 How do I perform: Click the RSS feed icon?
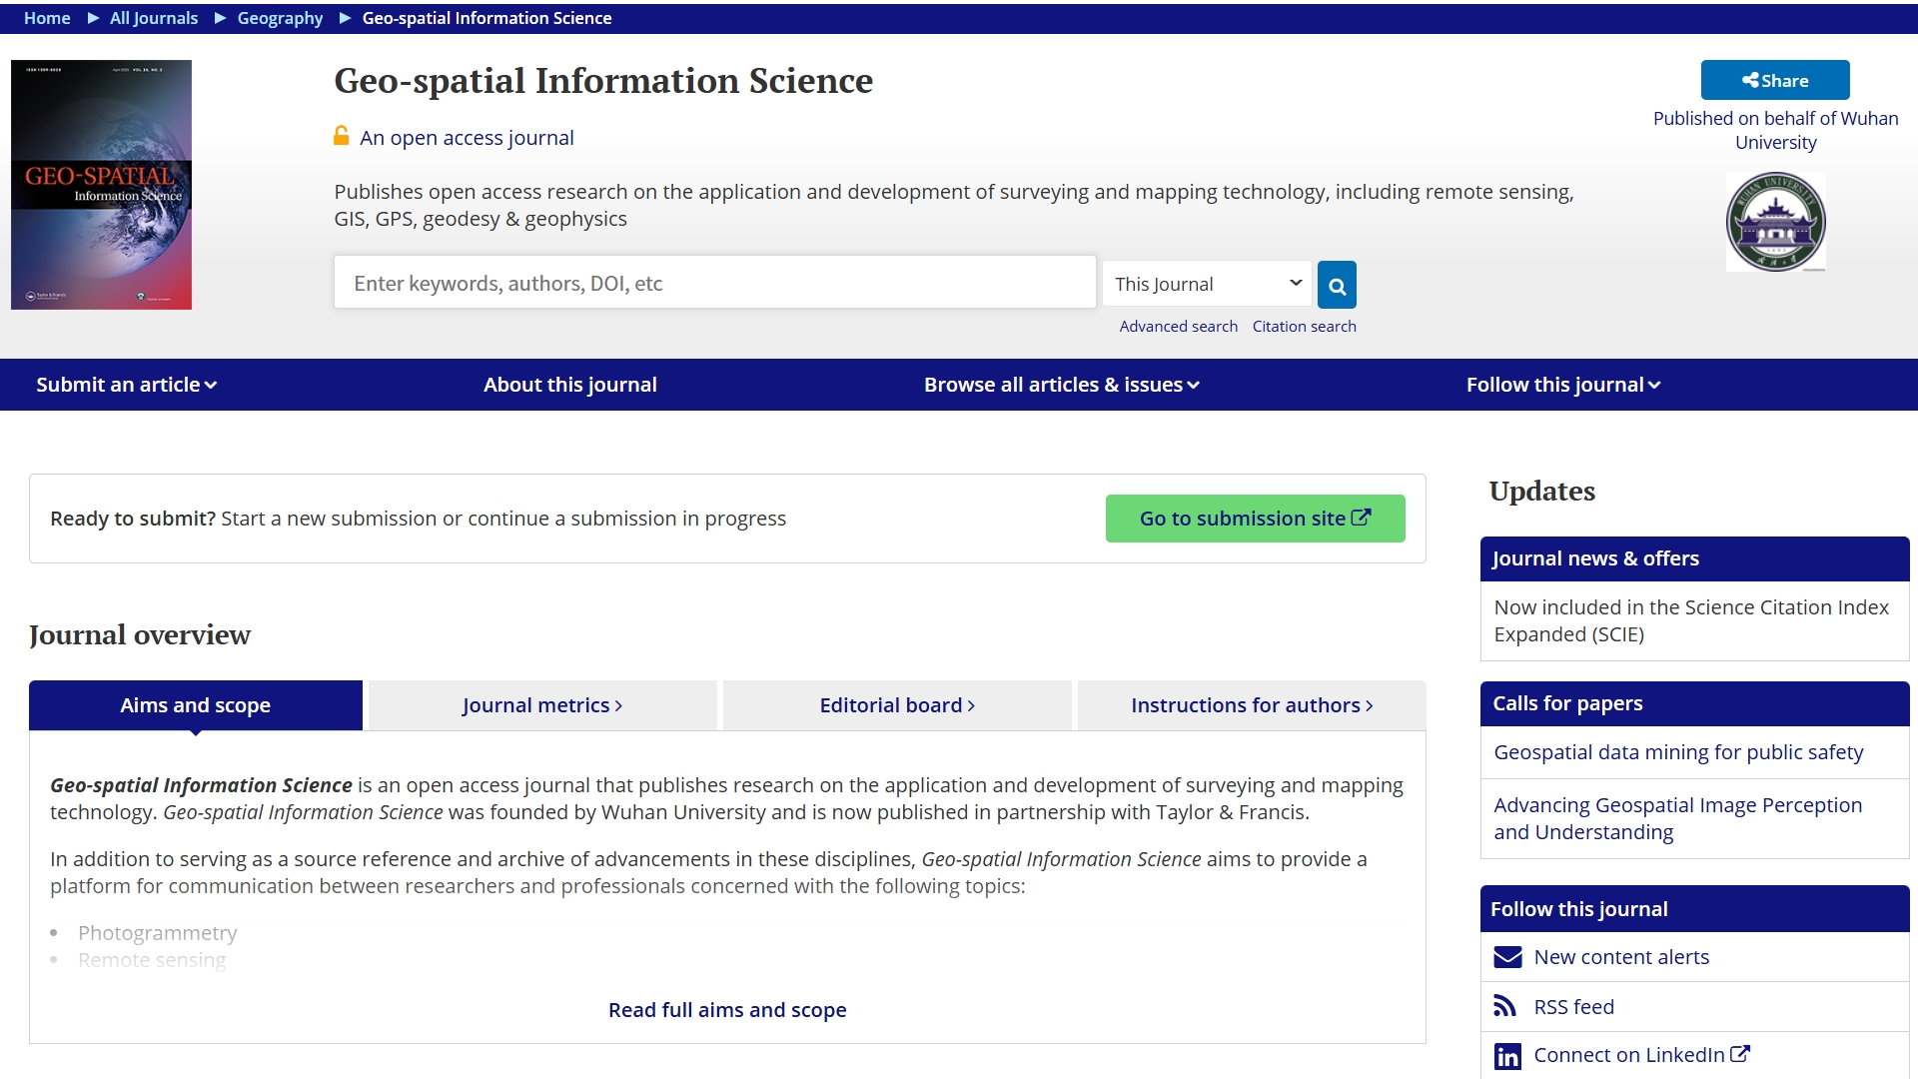pyautogui.click(x=1505, y=1006)
